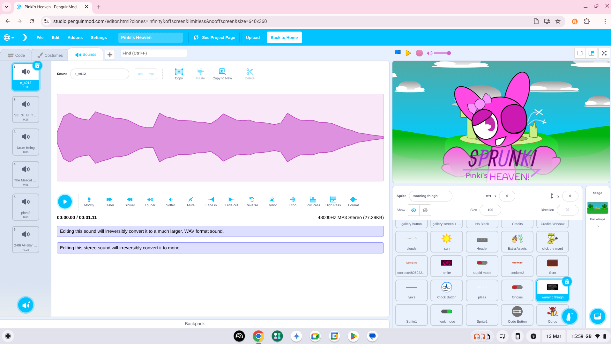Switch to large stage layout
The image size is (611, 344).
coord(592,53)
